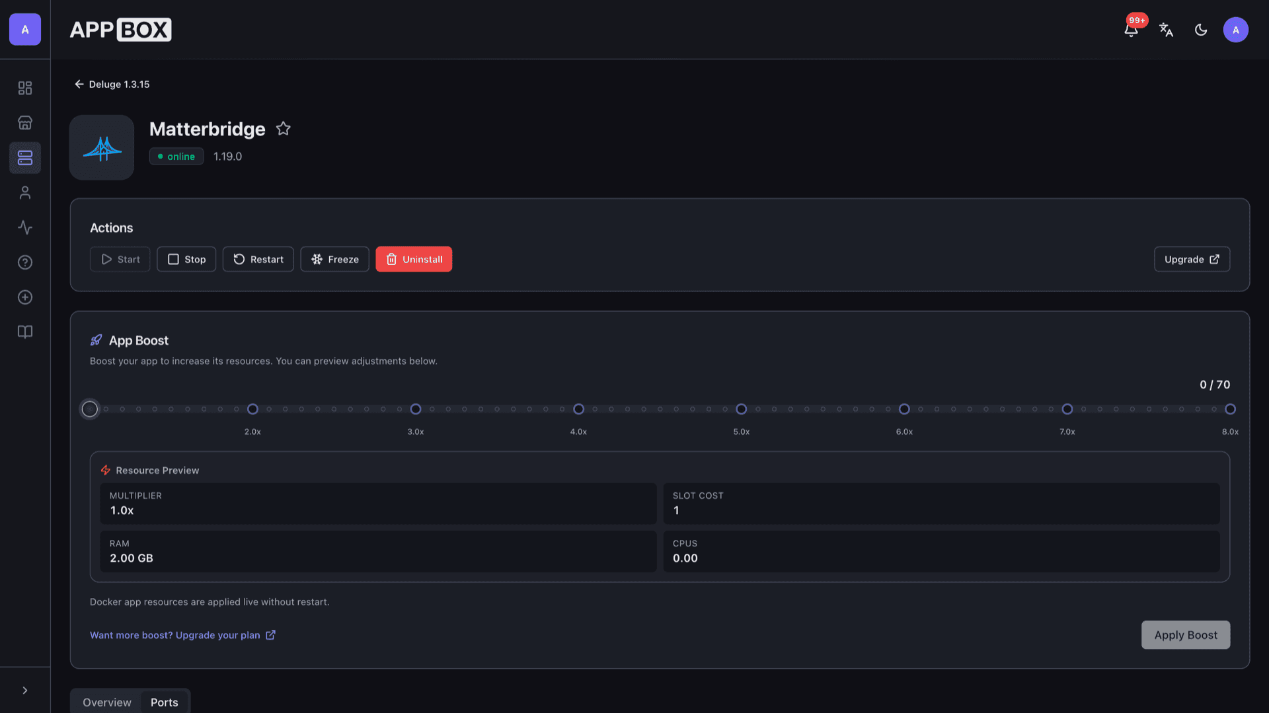Click the Matterbridge title text
This screenshot has width=1269, height=713.
(208, 129)
